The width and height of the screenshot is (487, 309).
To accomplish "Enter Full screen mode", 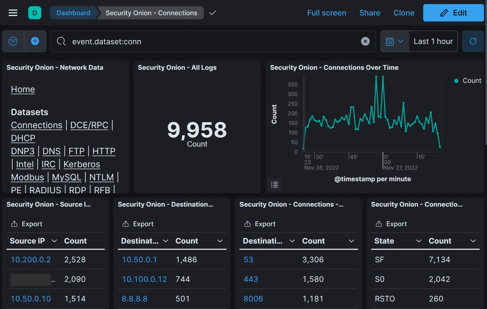I will 327,13.
